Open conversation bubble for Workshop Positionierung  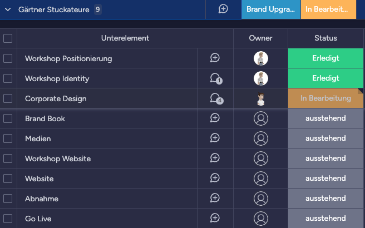click(x=215, y=58)
